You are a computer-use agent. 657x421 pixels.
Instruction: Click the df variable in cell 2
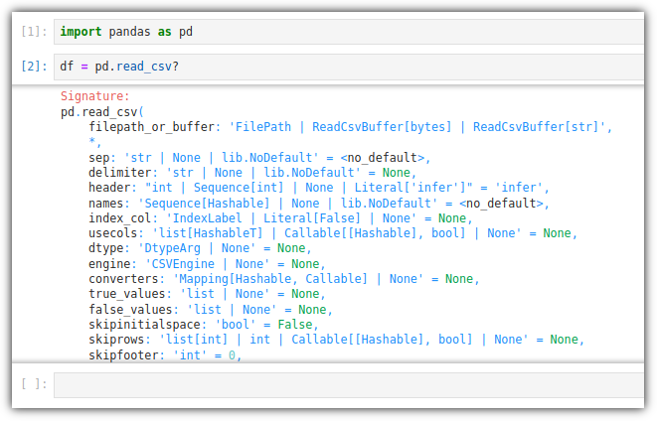tap(67, 67)
